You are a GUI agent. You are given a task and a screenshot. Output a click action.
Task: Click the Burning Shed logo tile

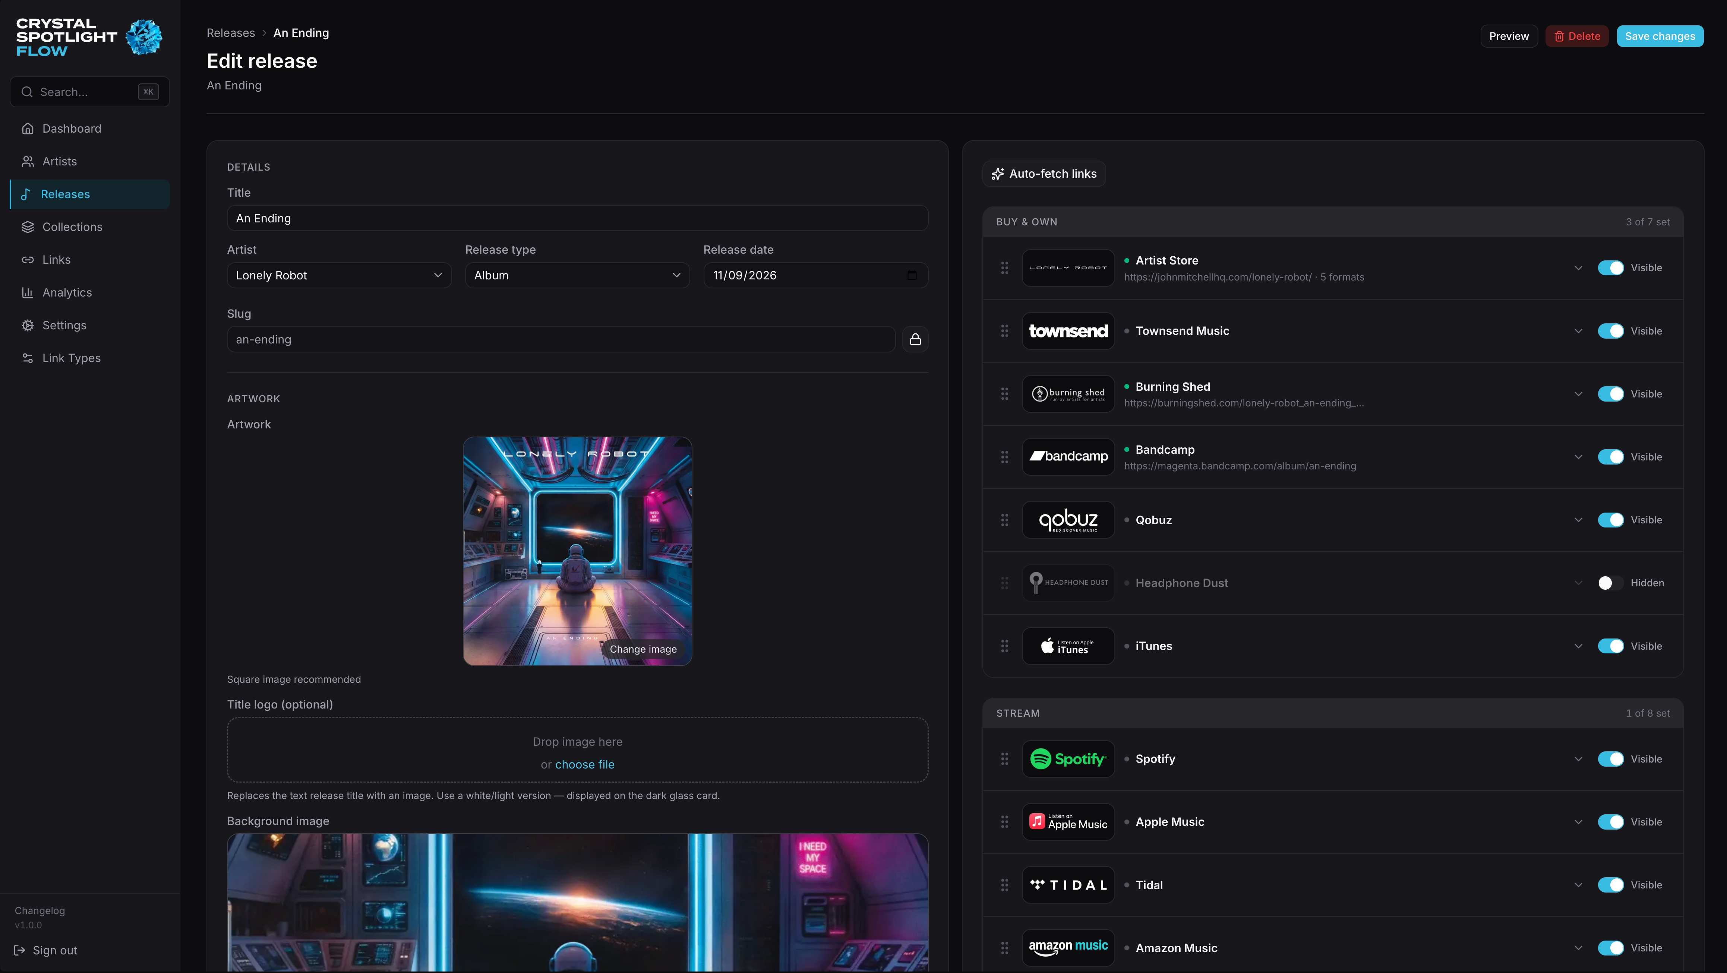coord(1068,394)
